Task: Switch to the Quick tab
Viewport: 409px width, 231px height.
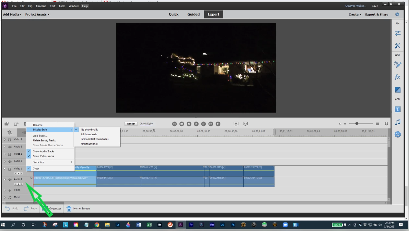Action: pyautogui.click(x=174, y=14)
